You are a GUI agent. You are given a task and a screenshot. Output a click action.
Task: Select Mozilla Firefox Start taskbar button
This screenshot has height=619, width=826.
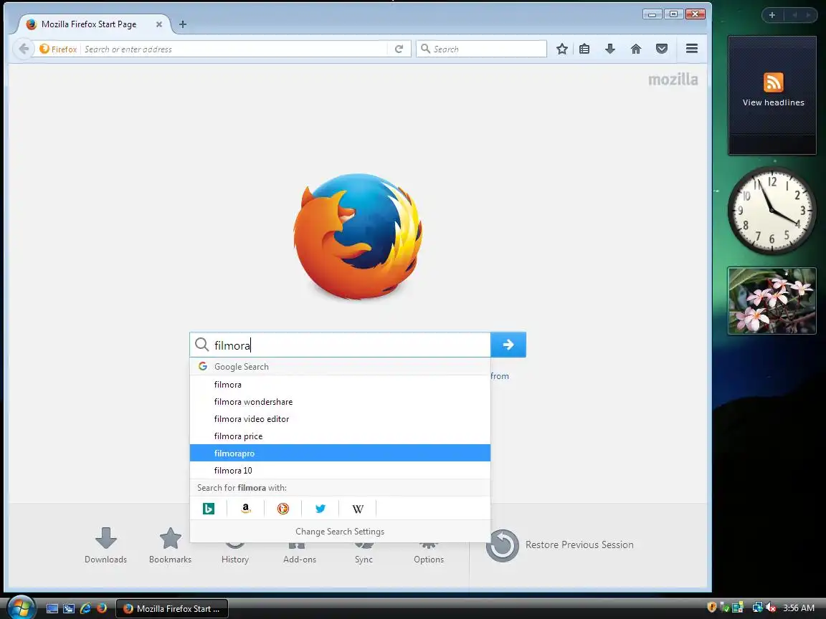click(172, 608)
